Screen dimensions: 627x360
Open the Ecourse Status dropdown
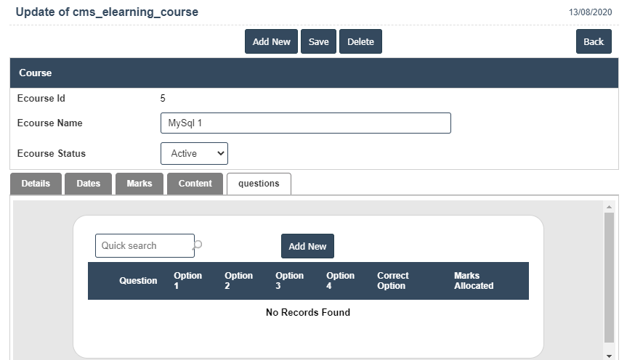point(194,153)
